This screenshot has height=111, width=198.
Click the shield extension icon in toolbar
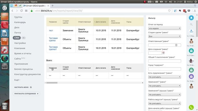(189, 11)
